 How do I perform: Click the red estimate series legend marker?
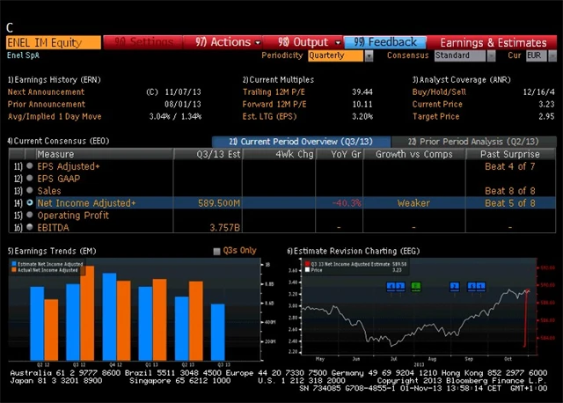(305, 262)
